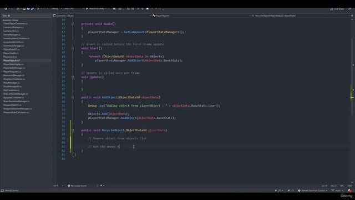The image size is (355, 200).
Task: Click the foreach line in Start method
Action: pyautogui.click(x=126, y=57)
